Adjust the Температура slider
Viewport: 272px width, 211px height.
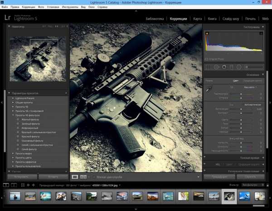pos(241,94)
